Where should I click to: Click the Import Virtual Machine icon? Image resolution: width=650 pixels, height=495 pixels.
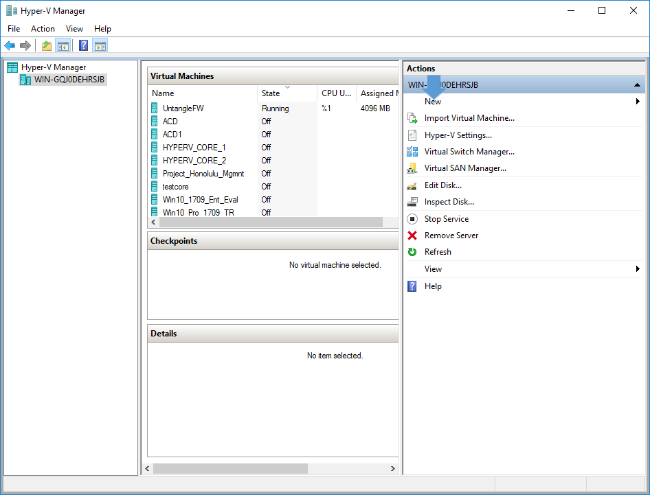click(412, 118)
